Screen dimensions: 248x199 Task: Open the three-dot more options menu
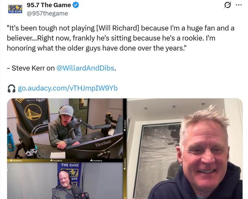click(x=239, y=5)
